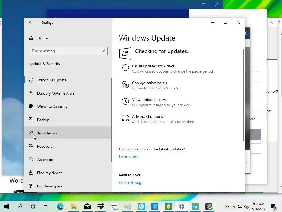Viewport: 282px width, 212px height.
Task: Open File Explorer from taskbar
Action: click(x=74, y=206)
